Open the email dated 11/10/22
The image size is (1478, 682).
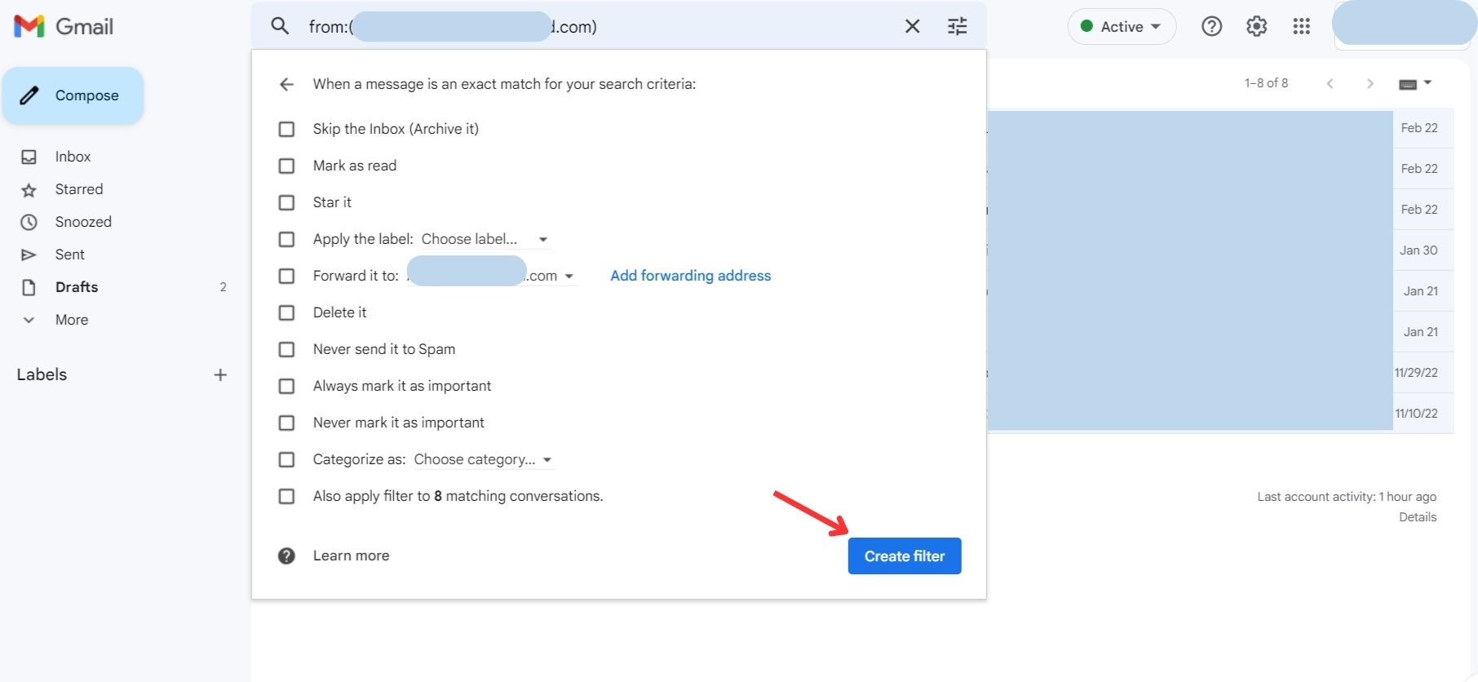coord(1220,414)
